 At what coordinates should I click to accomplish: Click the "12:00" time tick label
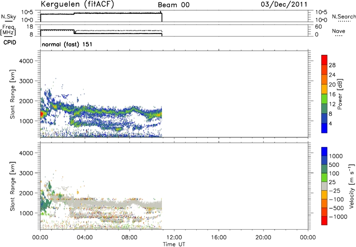(174, 238)
